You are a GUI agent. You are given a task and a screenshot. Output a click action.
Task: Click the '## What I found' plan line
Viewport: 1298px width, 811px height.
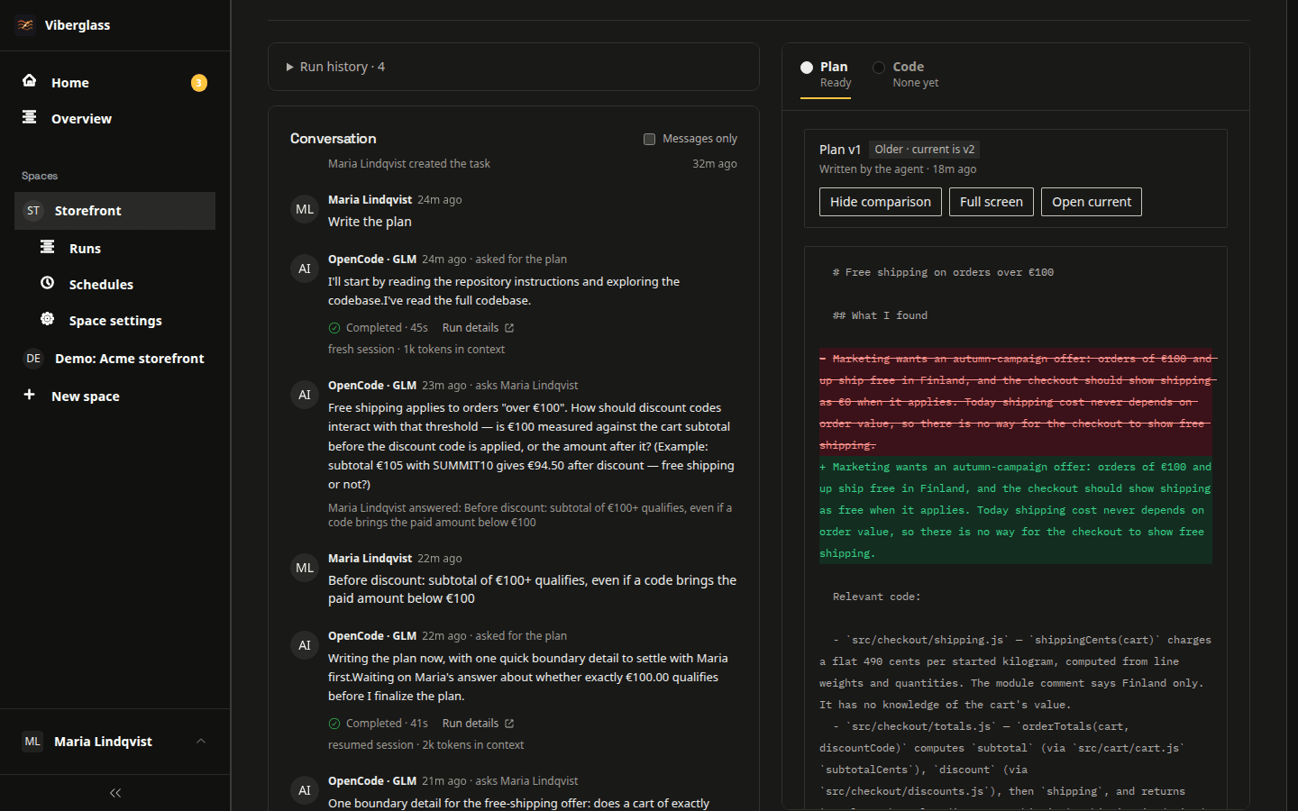click(x=880, y=315)
